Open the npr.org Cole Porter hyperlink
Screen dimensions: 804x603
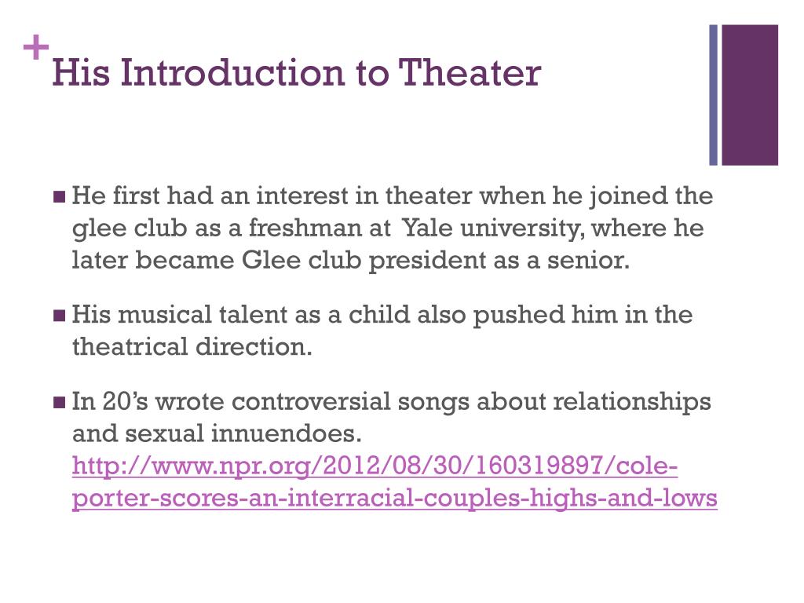coord(394,482)
